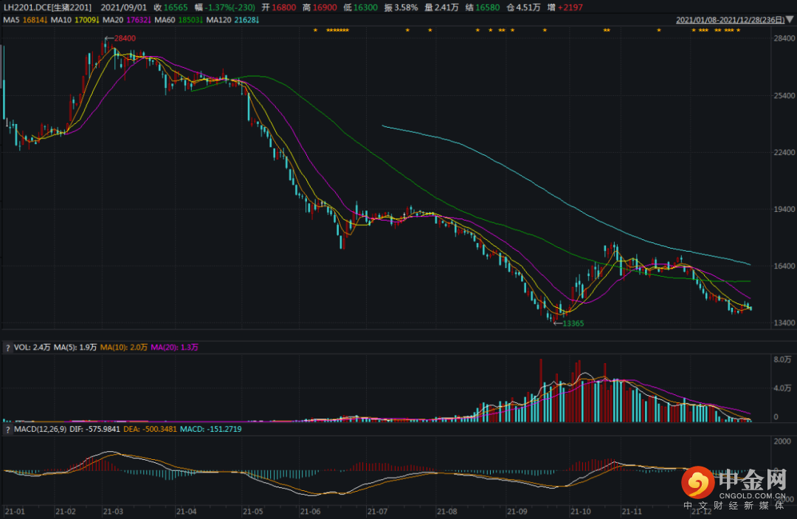Viewport: 797px width, 519px height.
Task: Click the MACD: -151.2719 value
Action: pyautogui.click(x=211, y=430)
